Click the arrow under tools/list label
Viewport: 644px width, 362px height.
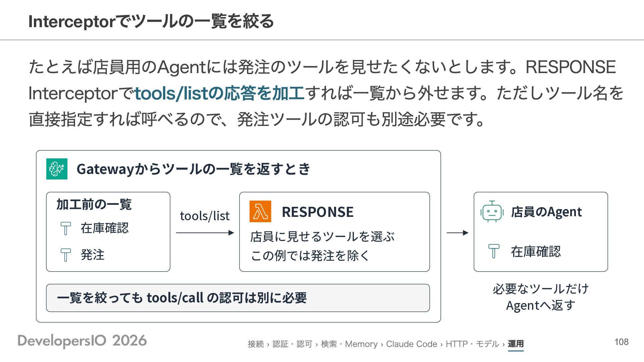pos(205,233)
